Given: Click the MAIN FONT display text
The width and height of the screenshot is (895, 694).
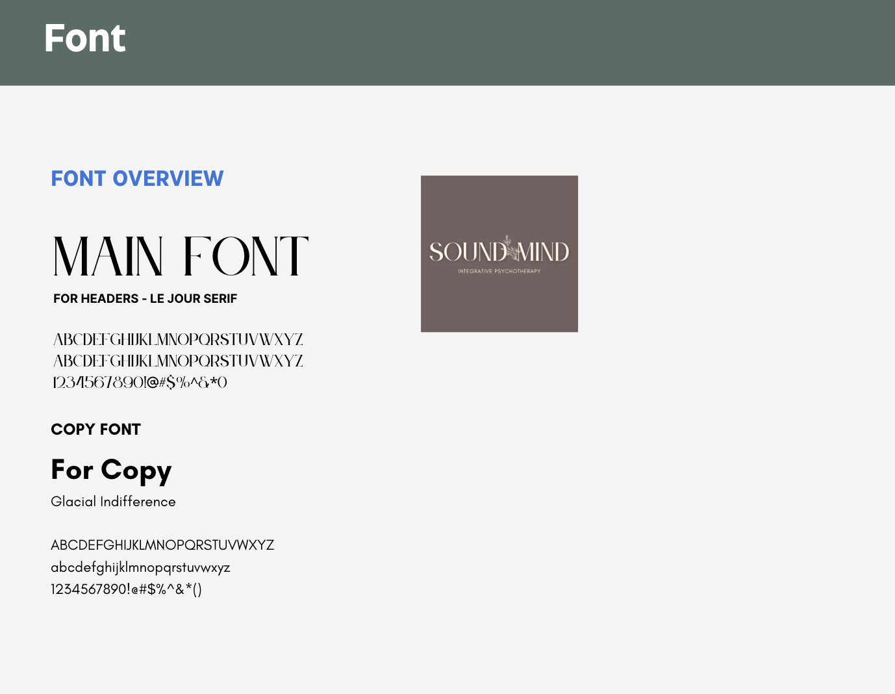Looking at the screenshot, I should coord(180,255).
